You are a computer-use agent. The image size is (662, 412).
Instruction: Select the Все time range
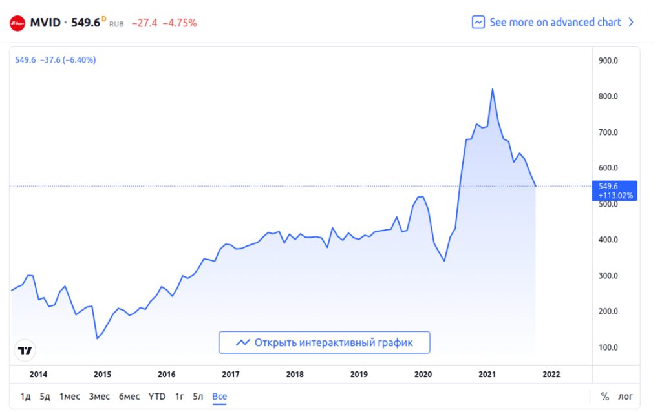[x=220, y=397]
